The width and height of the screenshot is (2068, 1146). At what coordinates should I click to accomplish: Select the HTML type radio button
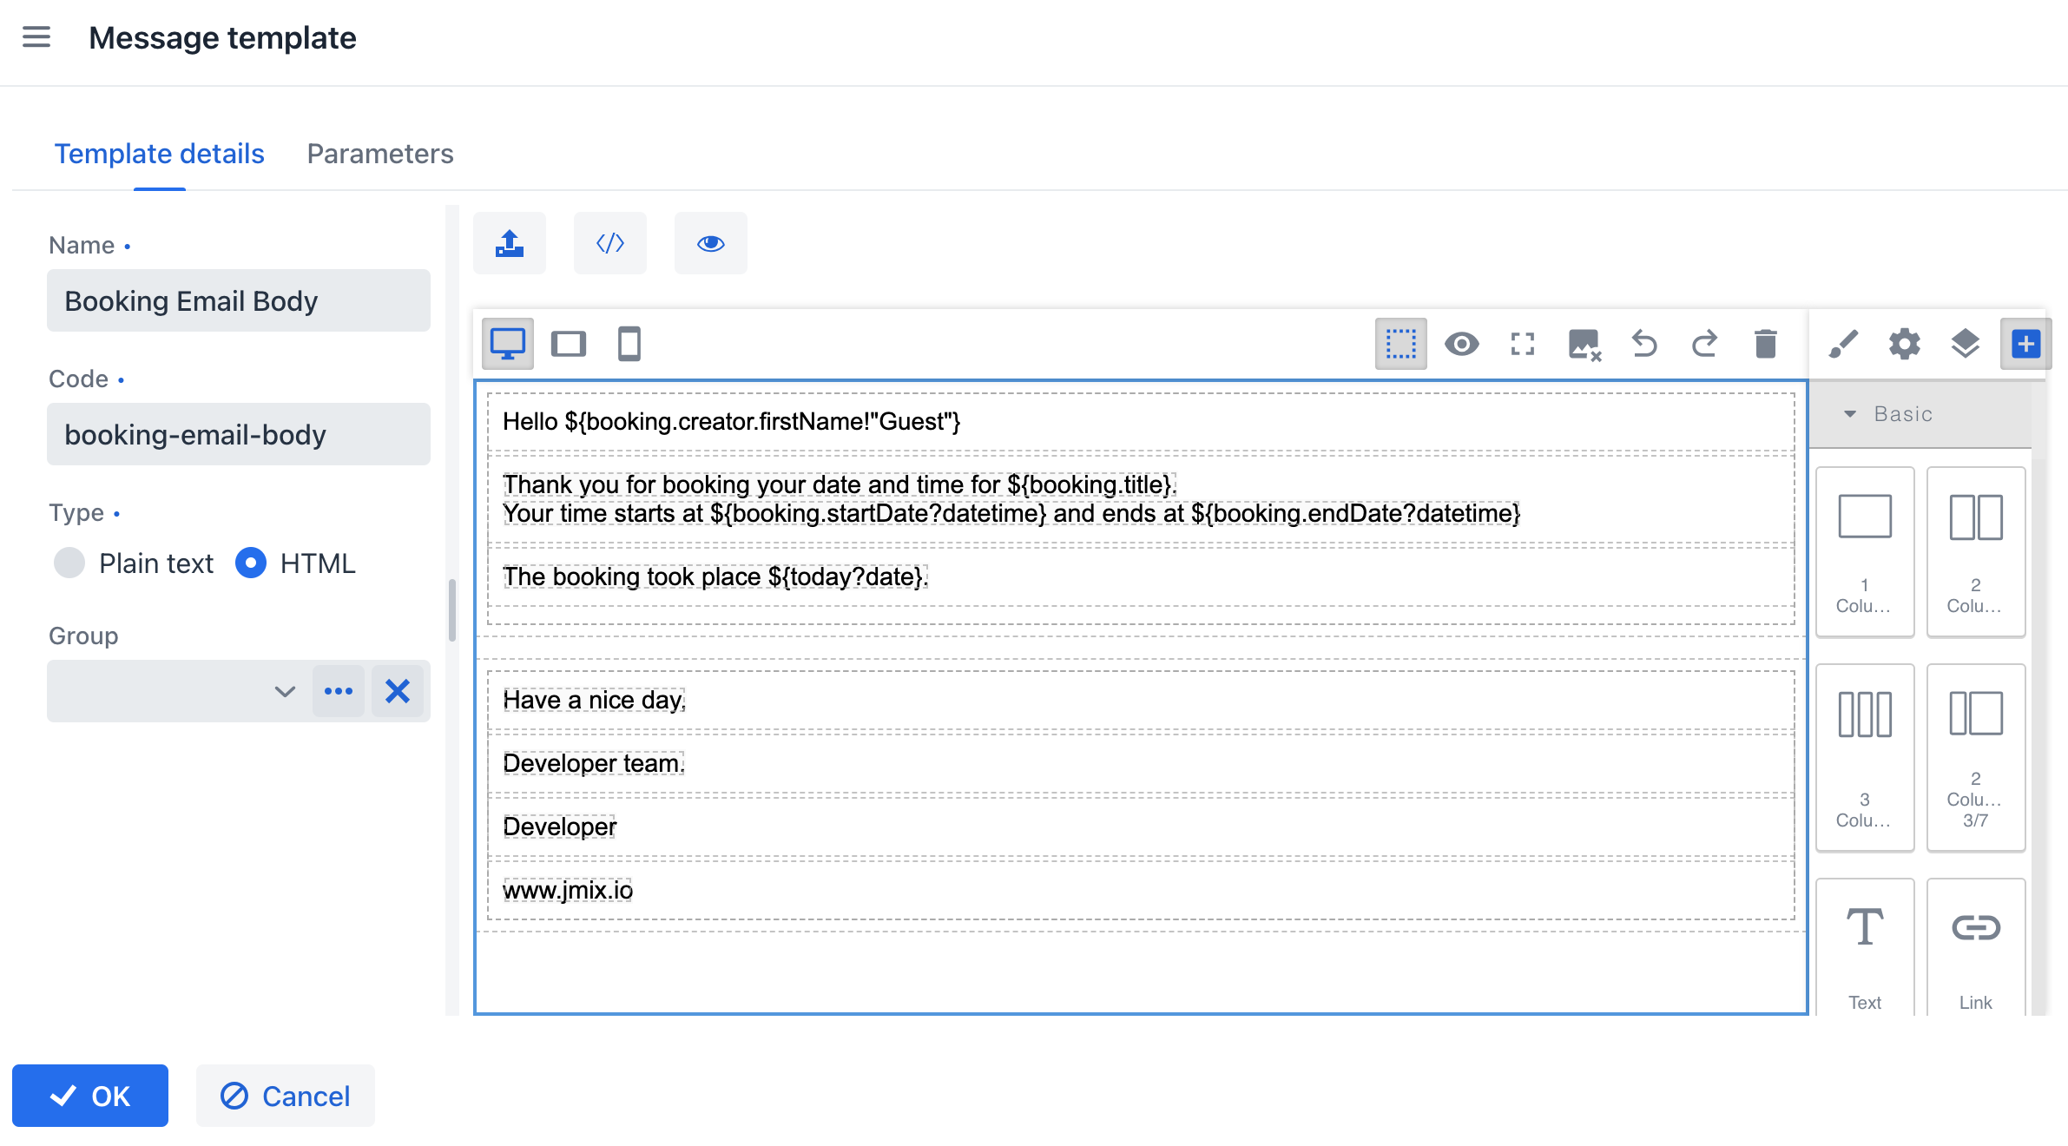pyautogui.click(x=251, y=563)
